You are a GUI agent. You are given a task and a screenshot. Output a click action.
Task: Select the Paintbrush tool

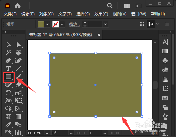click(x=18, y=77)
